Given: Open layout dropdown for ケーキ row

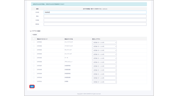Looking at the screenshot, I should (x=104, y=58).
